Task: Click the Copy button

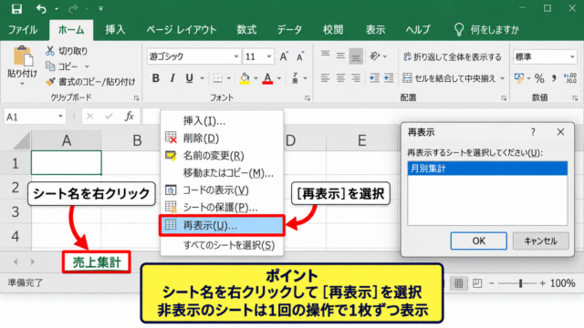Action: pos(62,67)
